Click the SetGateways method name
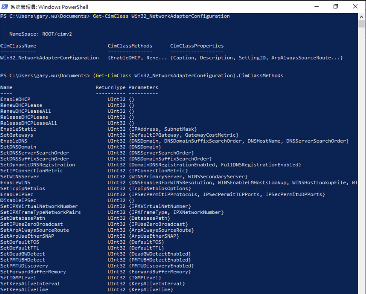Image resolution: width=366 pixels, height=294 pixels. [x=17, y=135]
